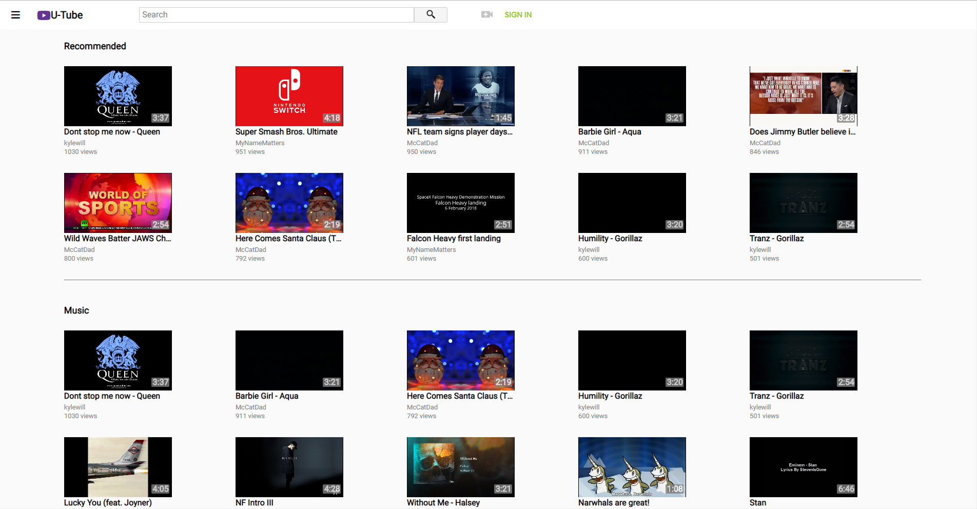Screen dimensions: 977x509
Task: Click Super Smash Bros. Ultimate title
Action: 286,132
